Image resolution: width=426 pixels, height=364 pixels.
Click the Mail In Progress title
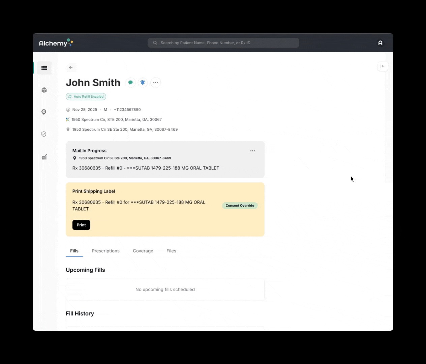pos(89,151)
